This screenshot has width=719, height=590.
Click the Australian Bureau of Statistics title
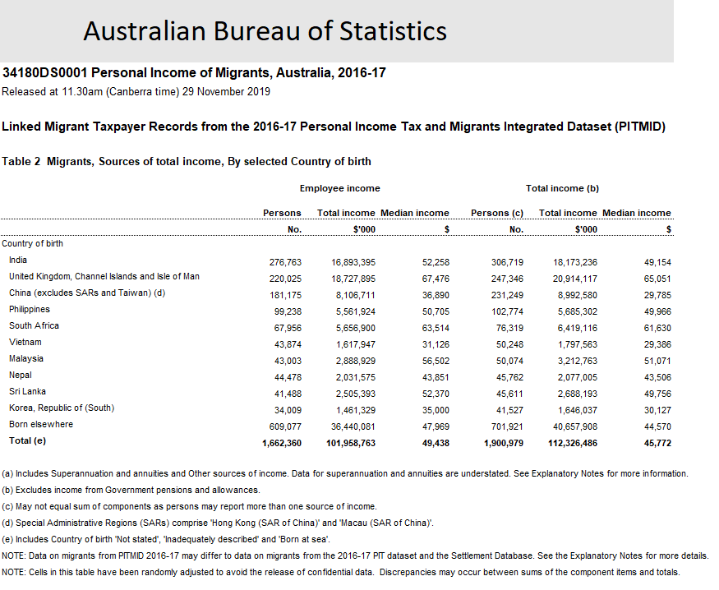coord(265,31)
